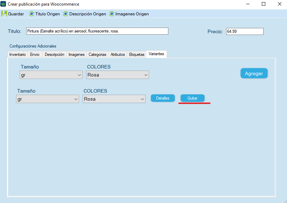287x203 pixels.
Task: Select the Categorias tab
Action: click(x=97, y=55)
